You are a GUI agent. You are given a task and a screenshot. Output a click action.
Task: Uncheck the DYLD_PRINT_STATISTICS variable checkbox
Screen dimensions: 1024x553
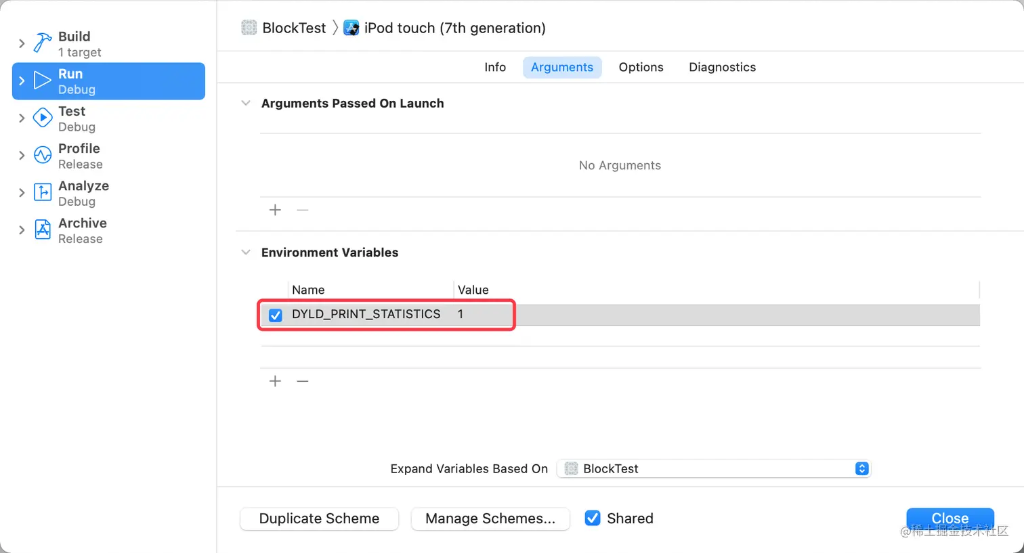click(x=276, y=315)
